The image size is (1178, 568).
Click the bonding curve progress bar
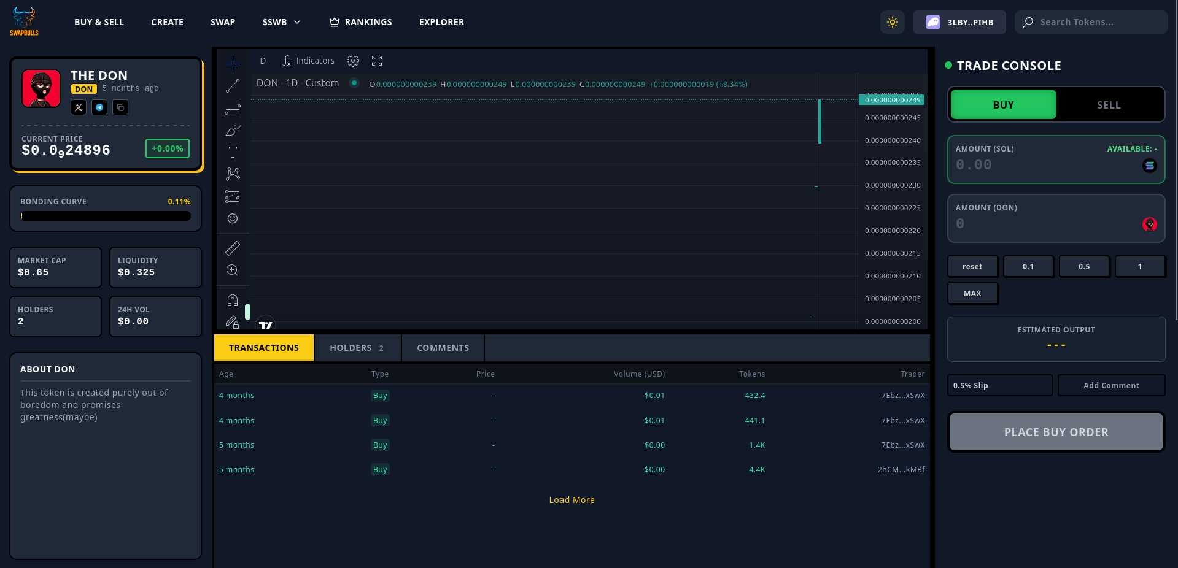[105, 216]
